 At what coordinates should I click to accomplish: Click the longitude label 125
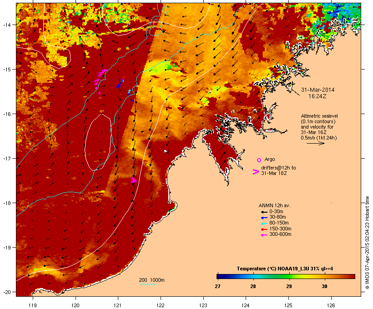[288, 305]
